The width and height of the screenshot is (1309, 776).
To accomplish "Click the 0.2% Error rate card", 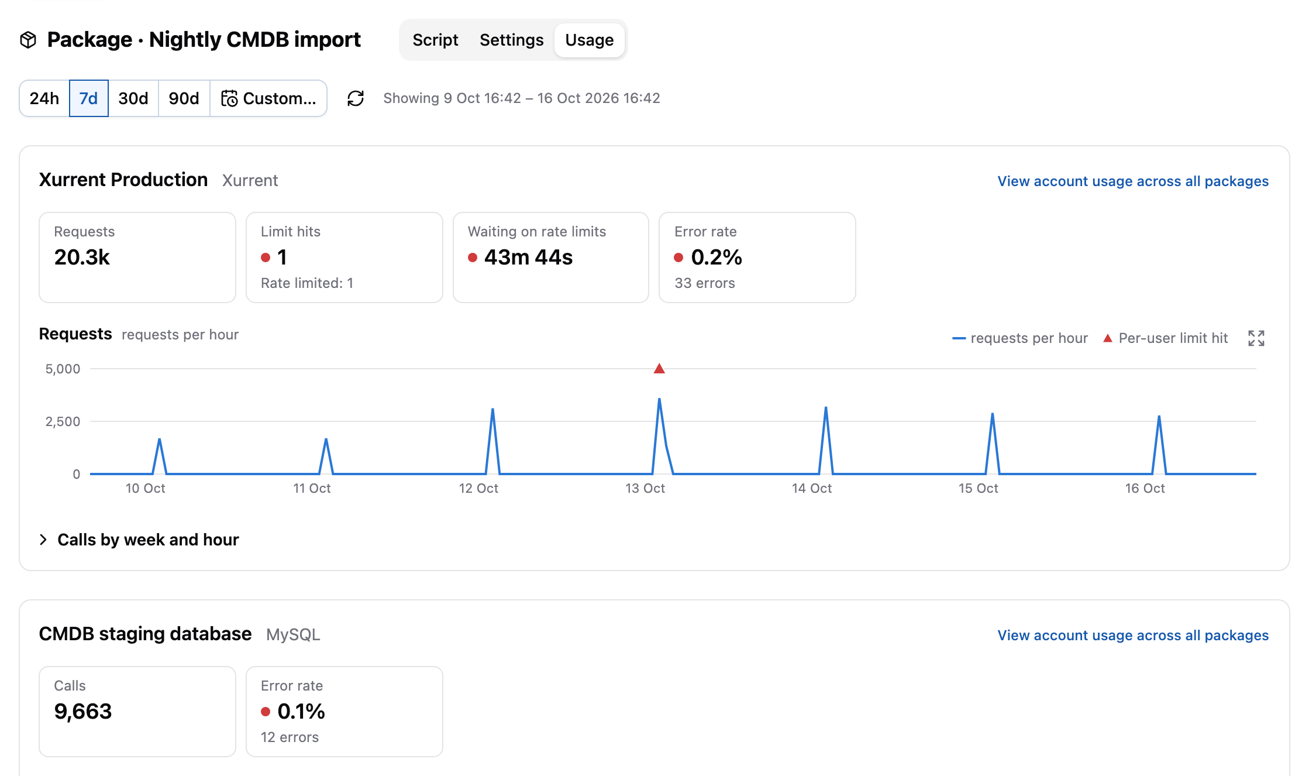I will (757, 257).
